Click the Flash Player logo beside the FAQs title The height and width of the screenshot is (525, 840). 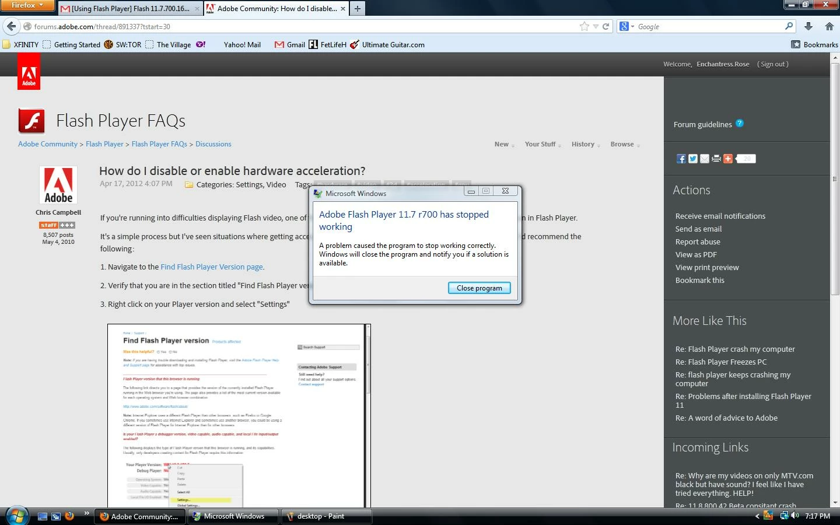click(32, 121)
